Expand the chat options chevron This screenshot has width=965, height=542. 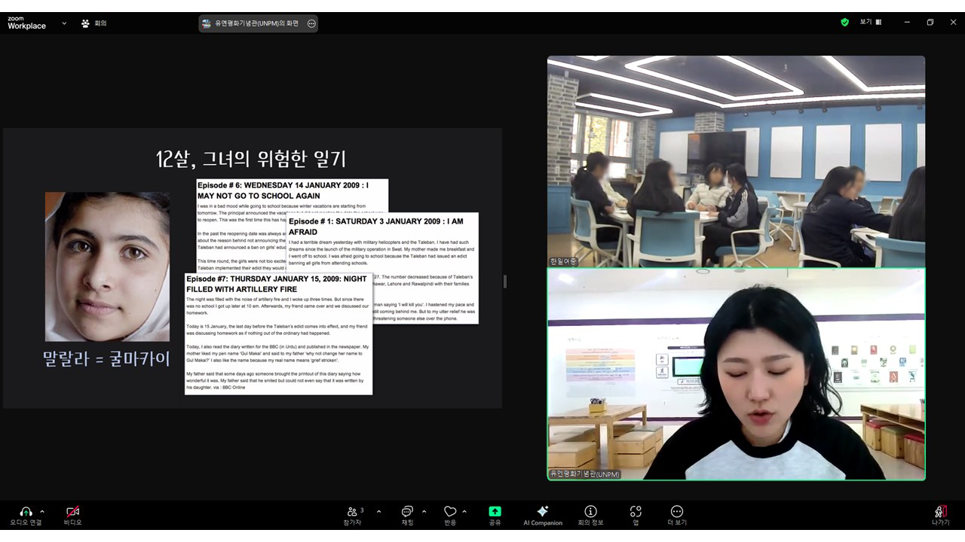424,511
